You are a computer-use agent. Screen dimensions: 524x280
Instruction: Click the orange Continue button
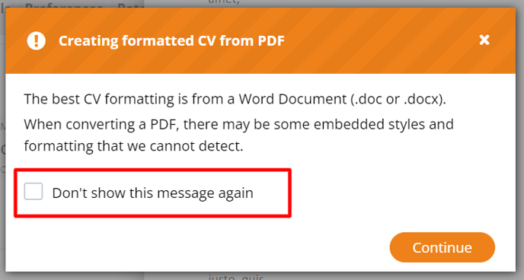coord(442,247)
